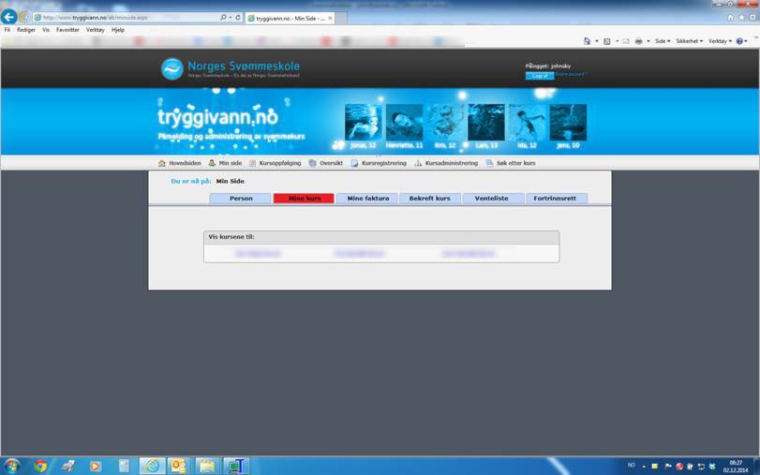Click the Action Center flag tray icon
Screen dimensions: 760x475
tap(668, 467)
